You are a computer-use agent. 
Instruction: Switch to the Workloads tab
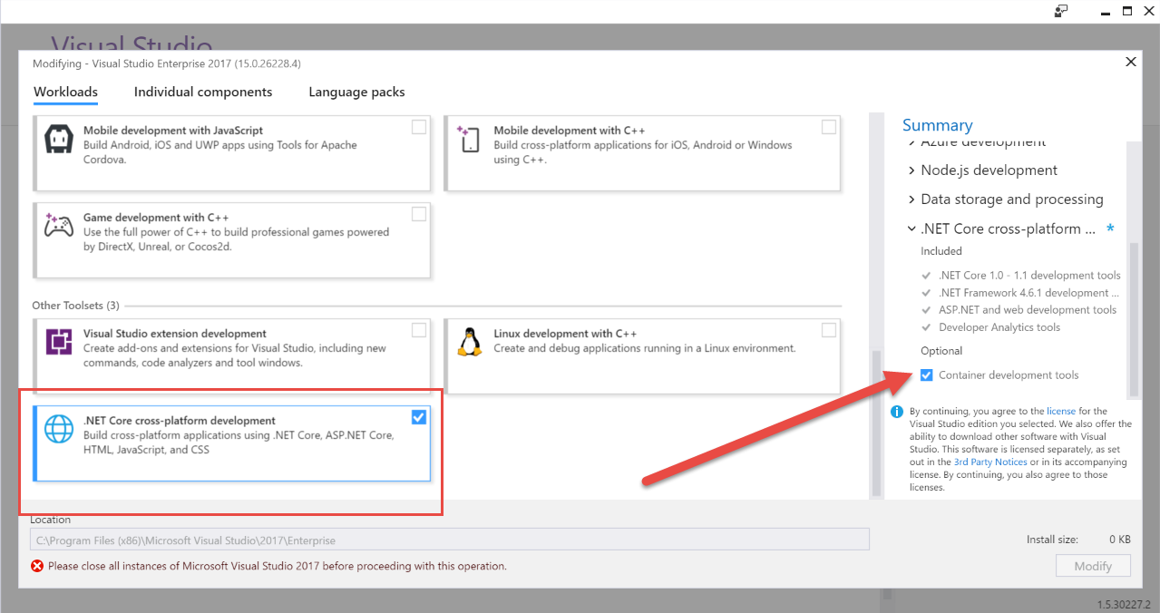point(65,92)
